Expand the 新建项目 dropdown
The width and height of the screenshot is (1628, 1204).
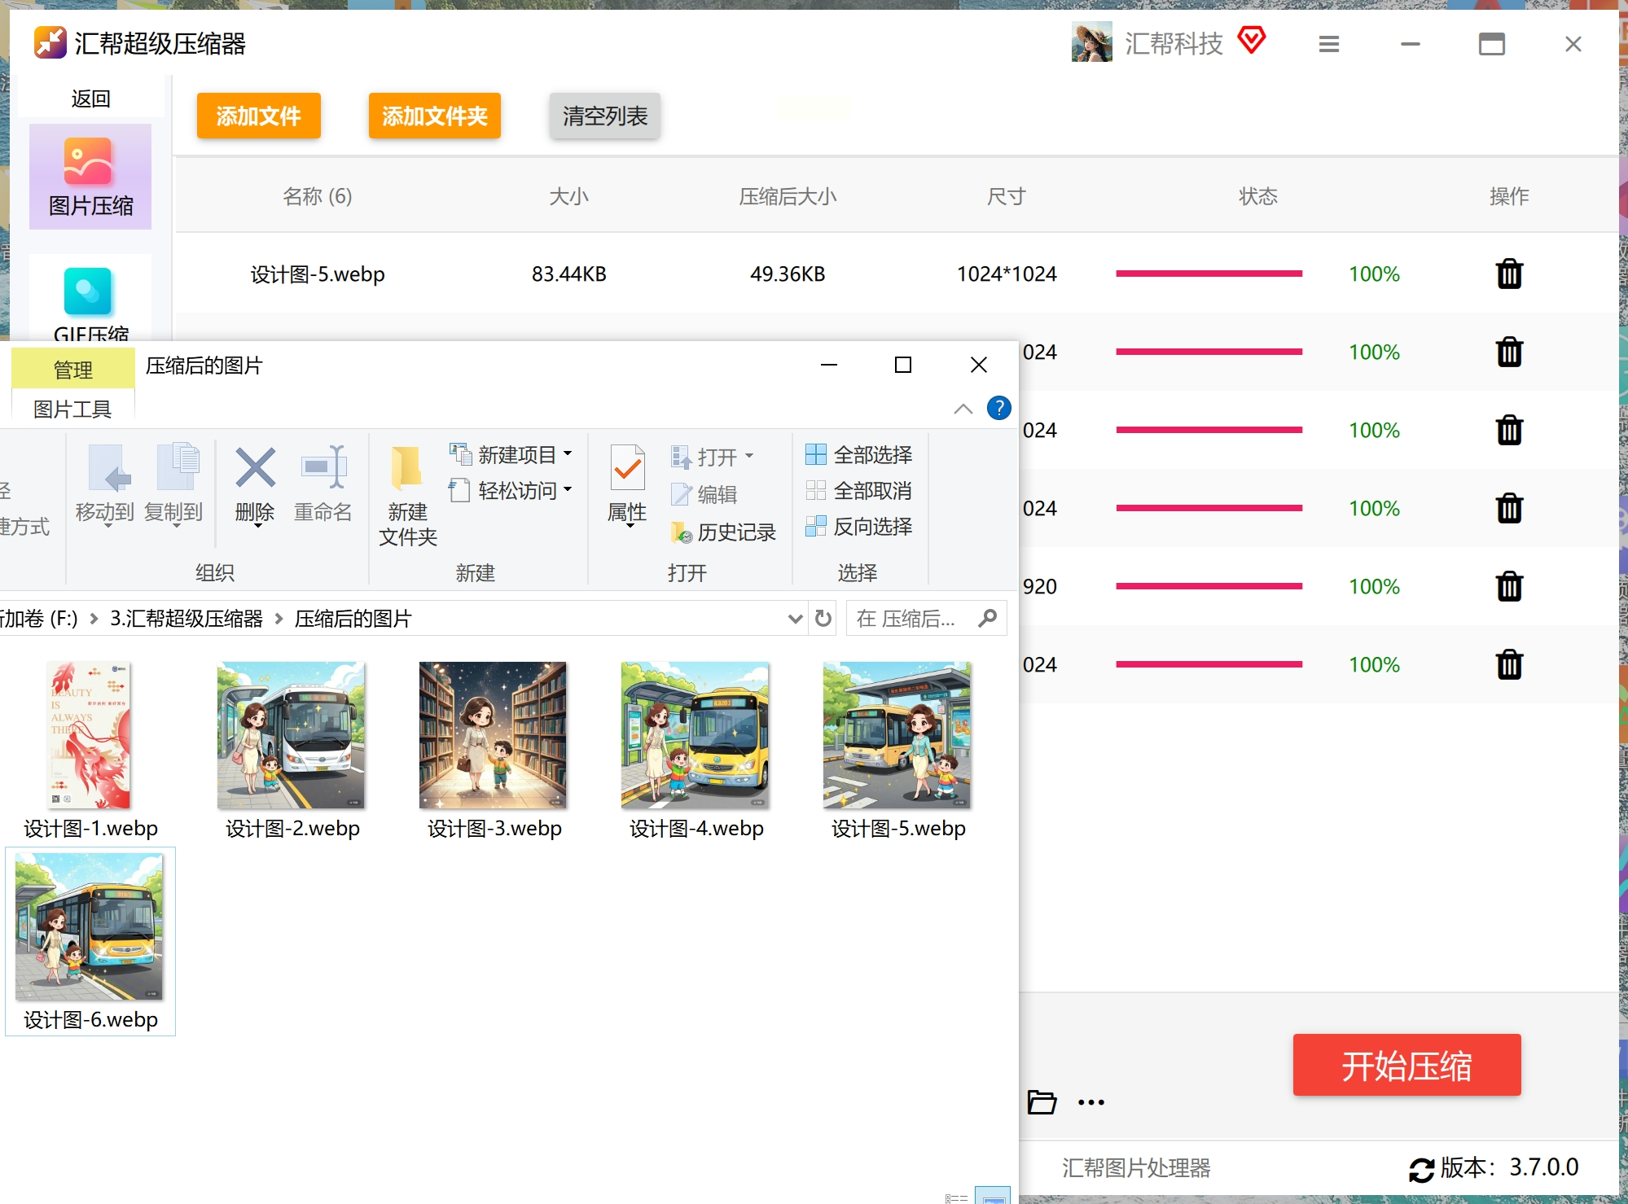click(568, 454)
